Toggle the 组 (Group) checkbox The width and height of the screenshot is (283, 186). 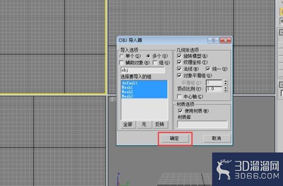click(155, 63)
